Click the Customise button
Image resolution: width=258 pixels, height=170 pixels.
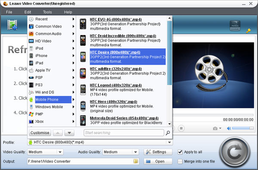coord(40,133)
